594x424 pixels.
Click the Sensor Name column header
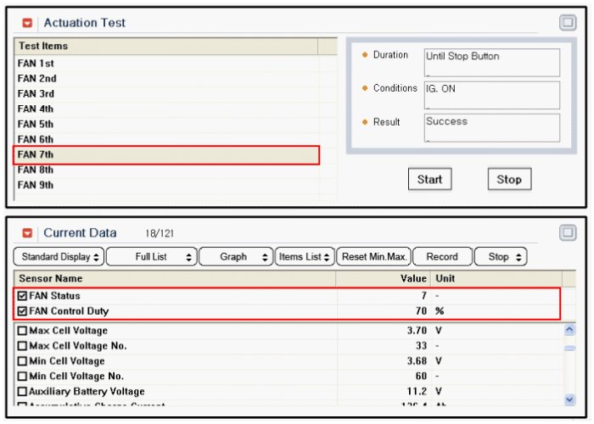175,279
